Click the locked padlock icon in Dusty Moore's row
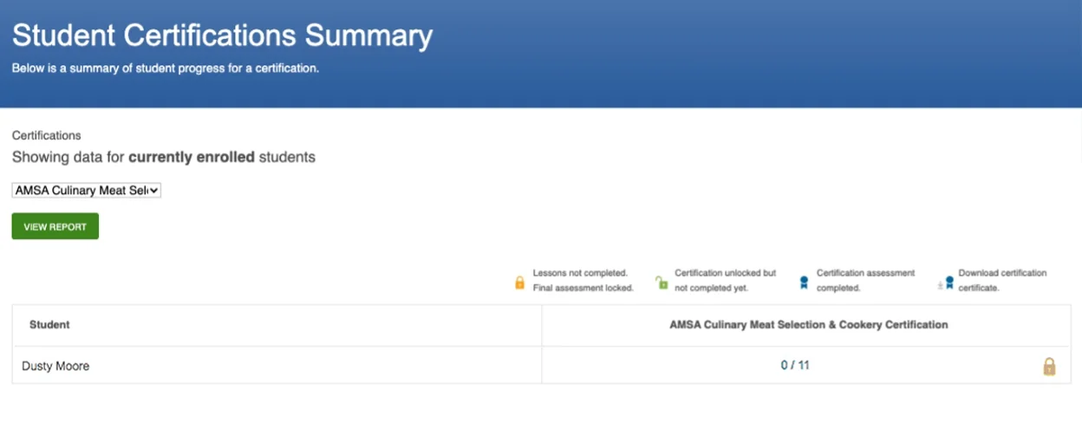 pos(1049,367)
